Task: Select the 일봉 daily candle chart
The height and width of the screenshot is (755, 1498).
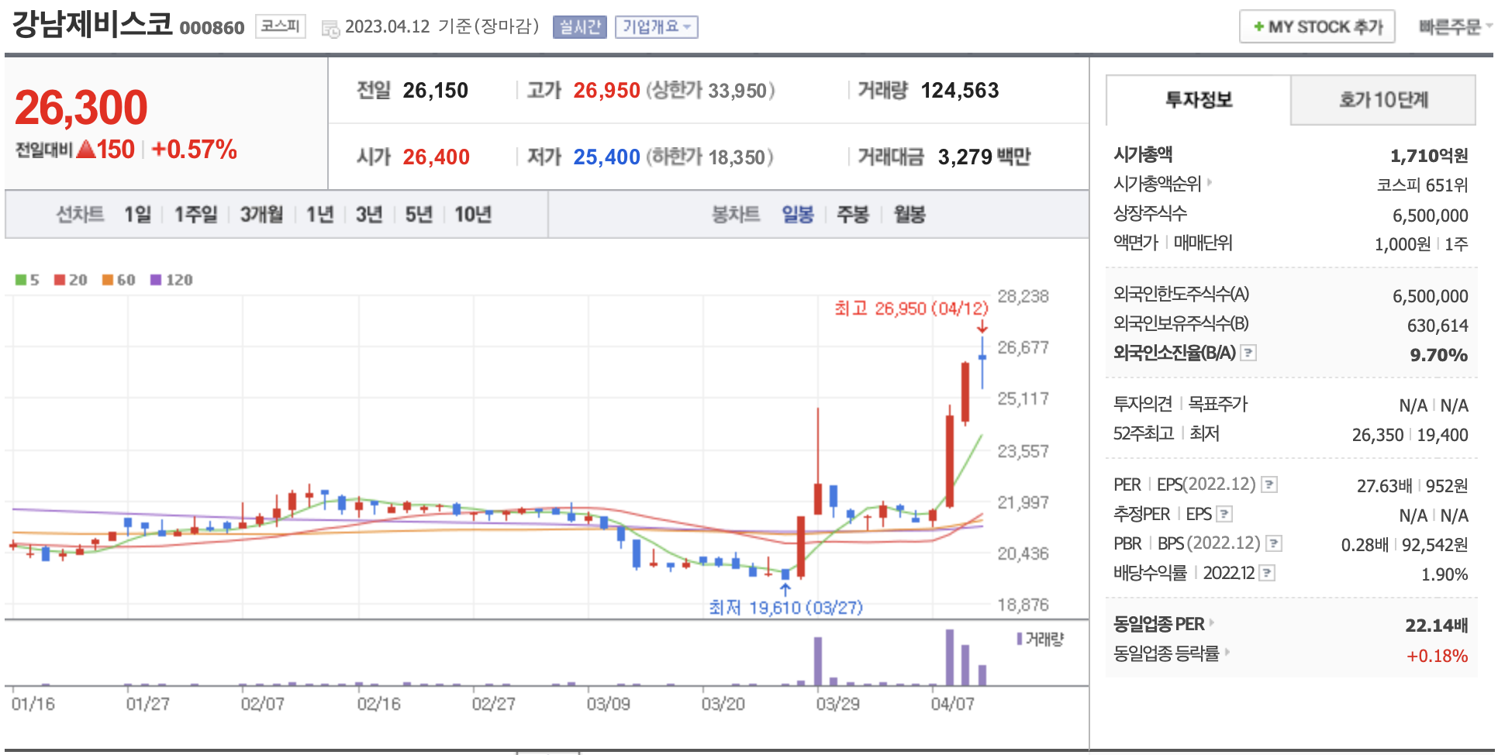Action: (x=797, y=215)
